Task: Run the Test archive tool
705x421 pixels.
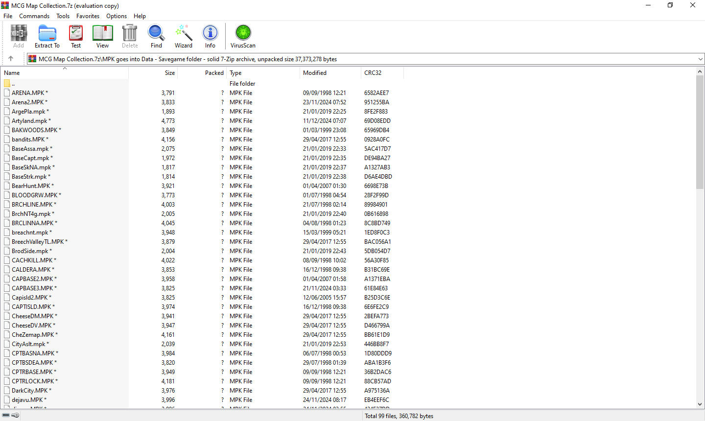Action: (76, 36)
